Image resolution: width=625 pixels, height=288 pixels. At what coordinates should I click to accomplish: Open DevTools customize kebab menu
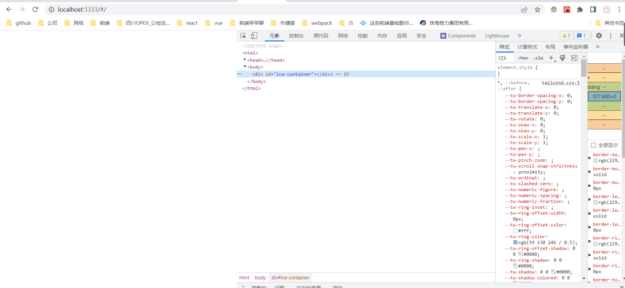tap(611, 36)
